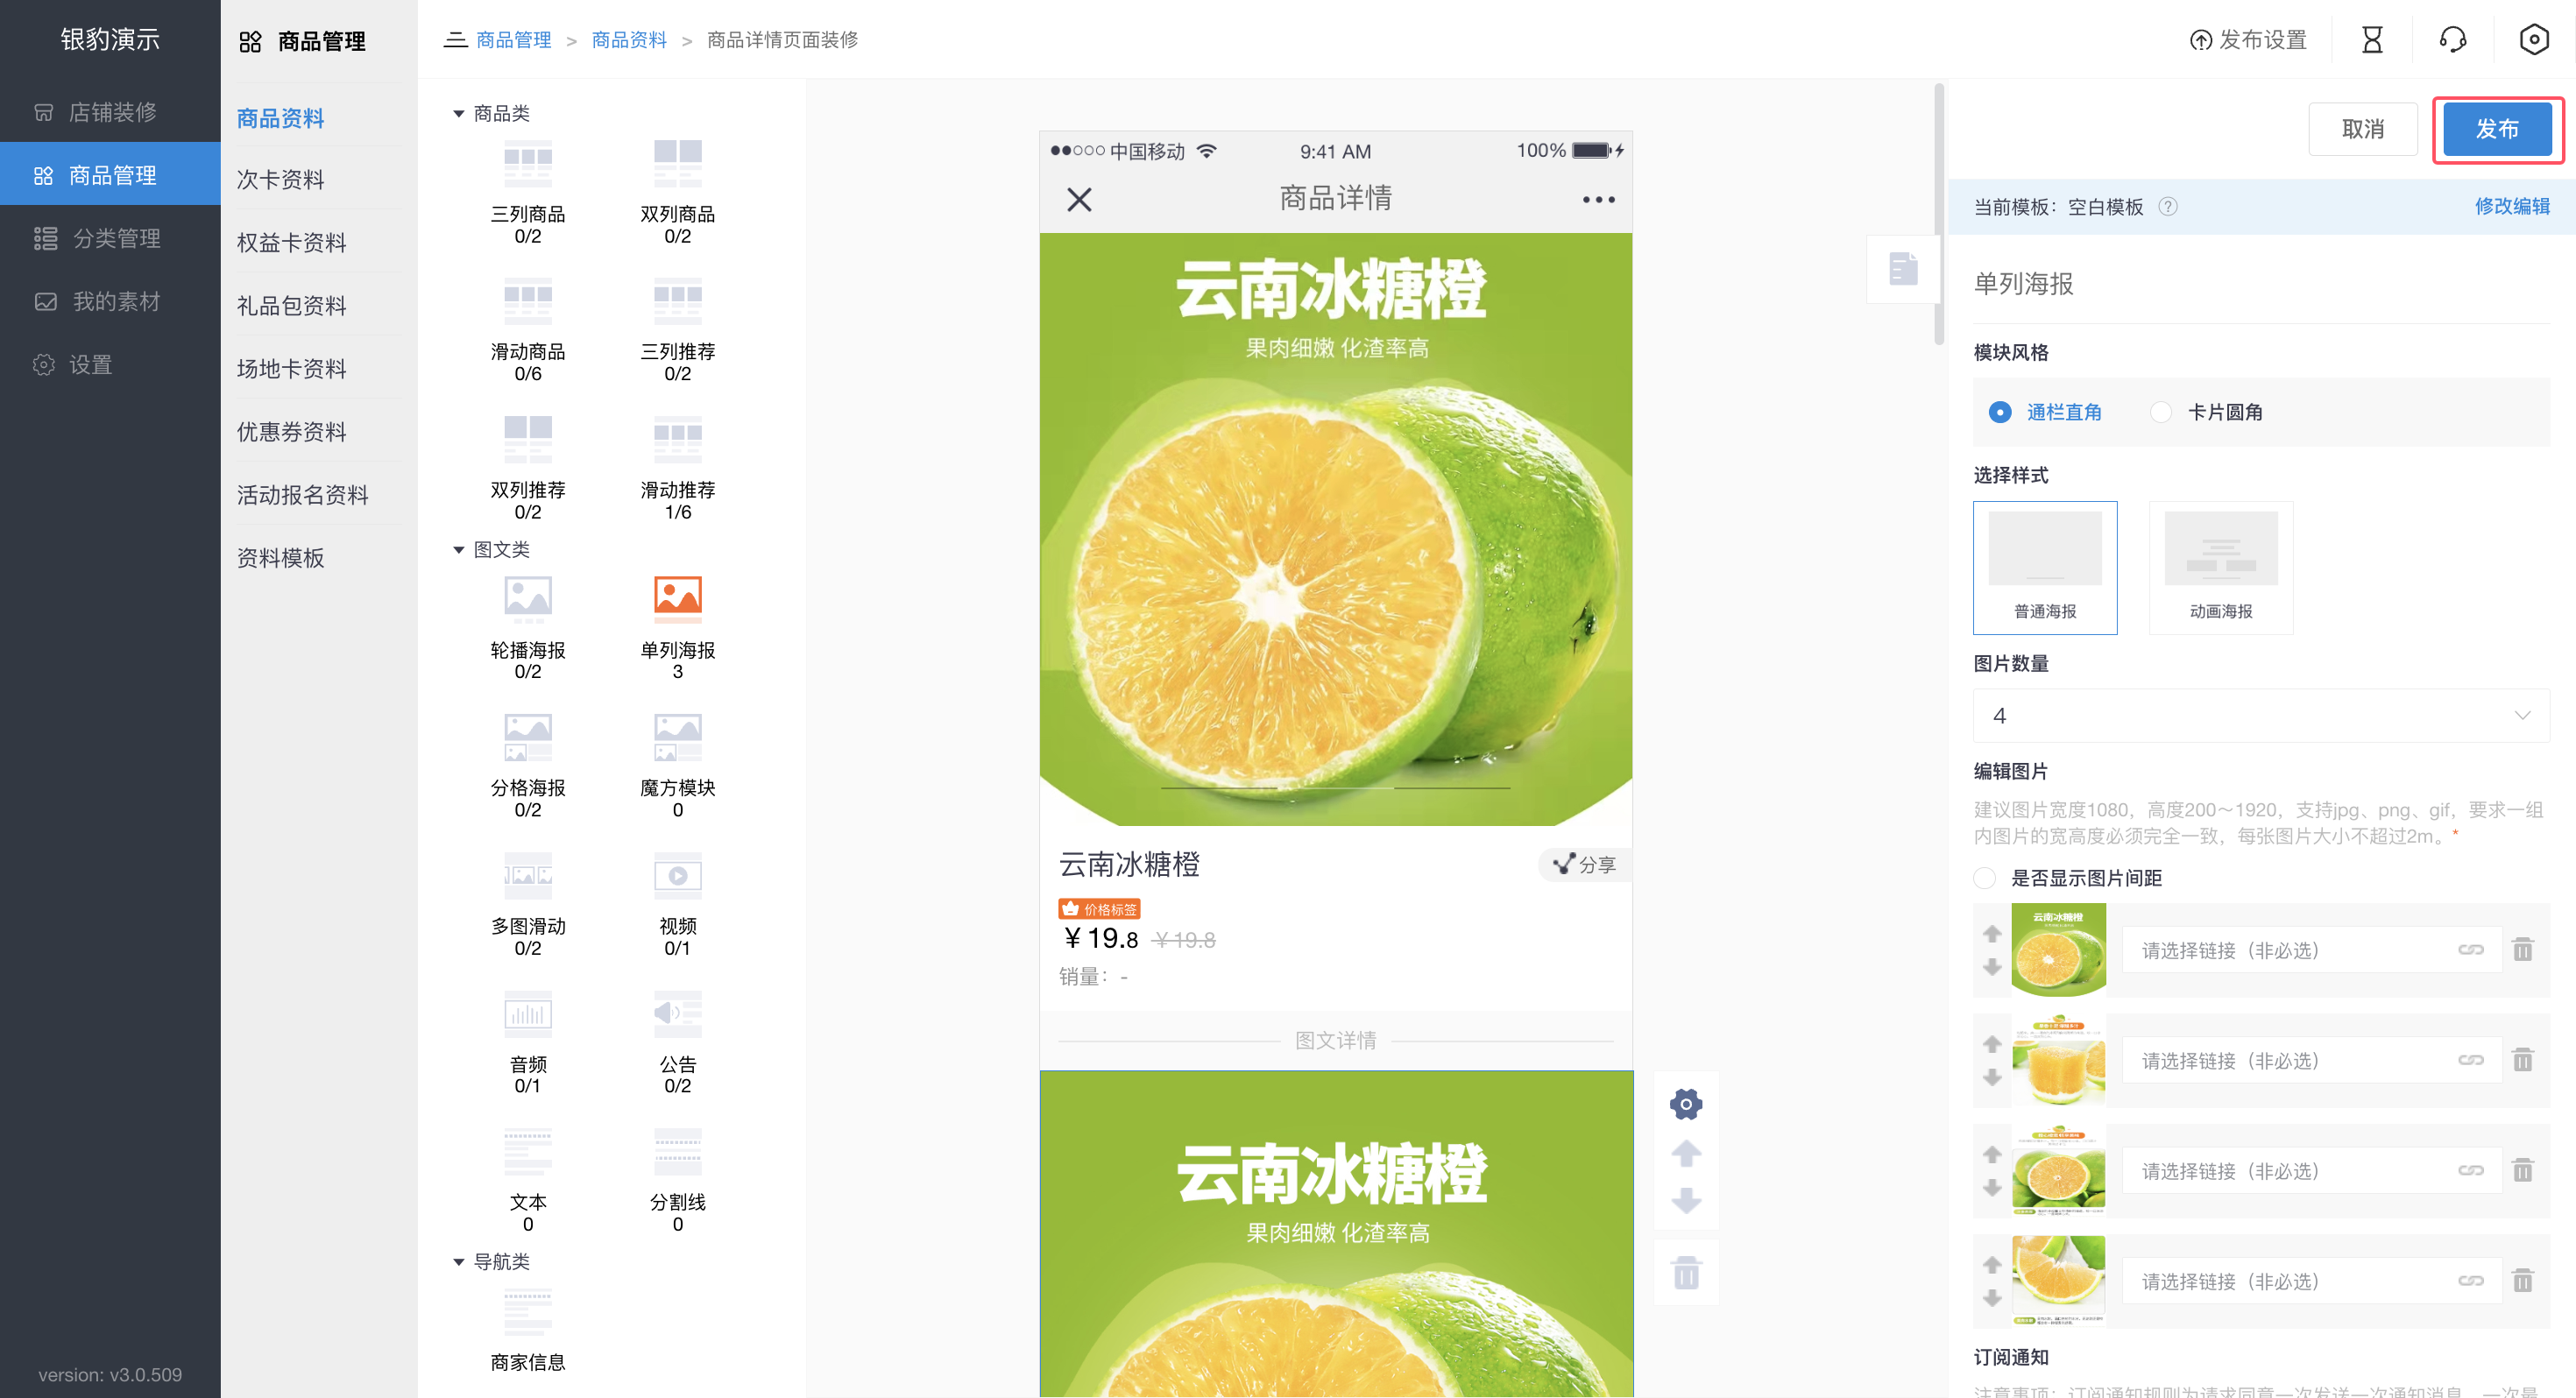
Task: Add the 文本 text component
Action: pyautogui.click(x=527, y=1180)
